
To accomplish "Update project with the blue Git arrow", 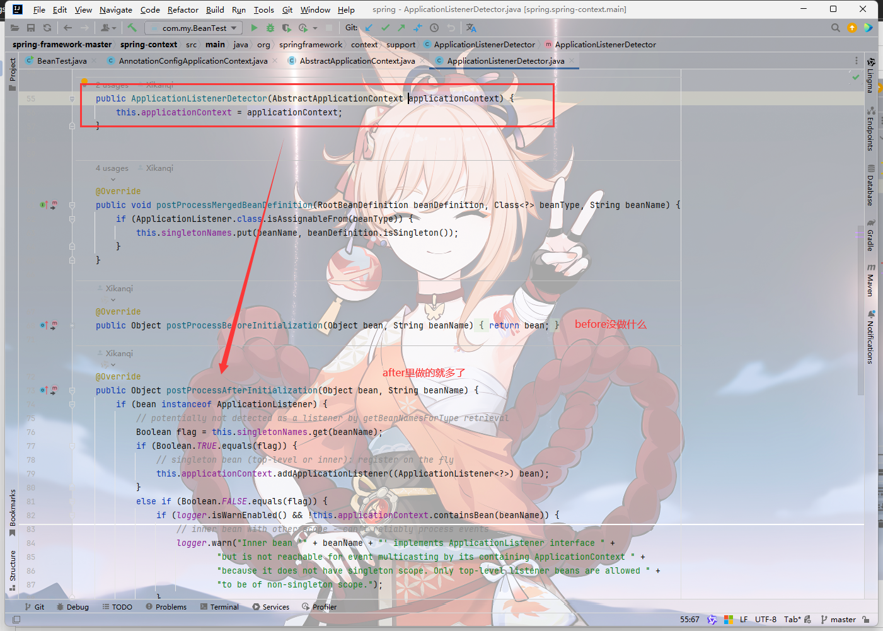I will pos(369,28).
